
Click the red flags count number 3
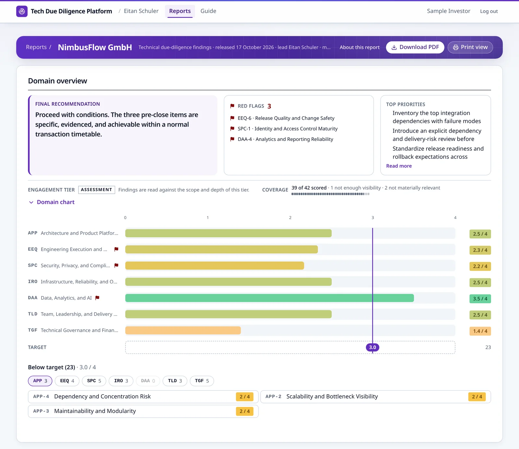(x=269, y=106)
